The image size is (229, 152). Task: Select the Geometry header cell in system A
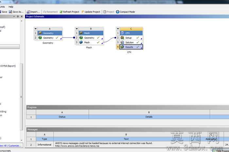click(50, 33)
